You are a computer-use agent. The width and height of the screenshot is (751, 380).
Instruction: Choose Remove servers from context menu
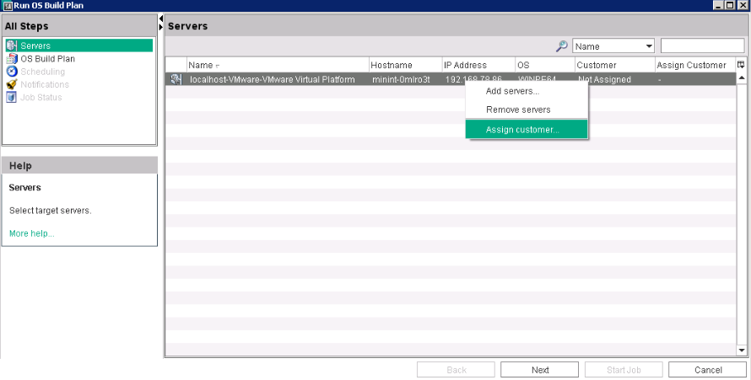click(518, 110)
